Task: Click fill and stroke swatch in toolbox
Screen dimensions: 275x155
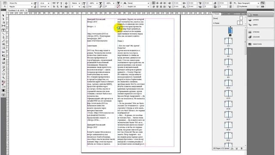Action: 3,82
